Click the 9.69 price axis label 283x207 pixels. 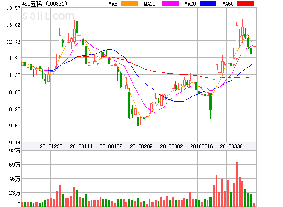[x=15, y=126]
